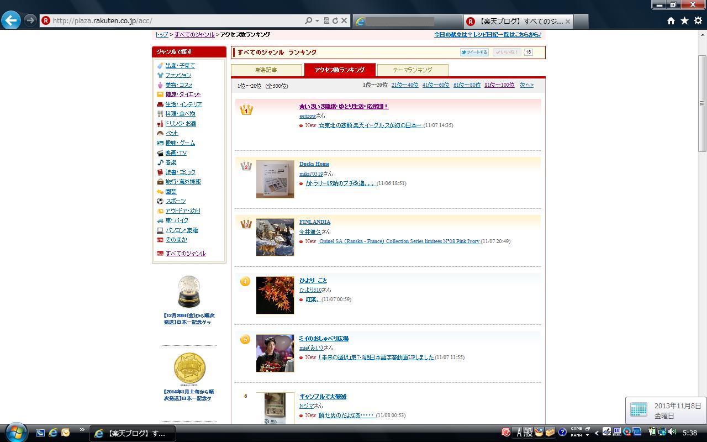This screenshot has width=707, height=442.
Task: Open Internet Explorer from Quick Launch
Action: tap(53, 433)
